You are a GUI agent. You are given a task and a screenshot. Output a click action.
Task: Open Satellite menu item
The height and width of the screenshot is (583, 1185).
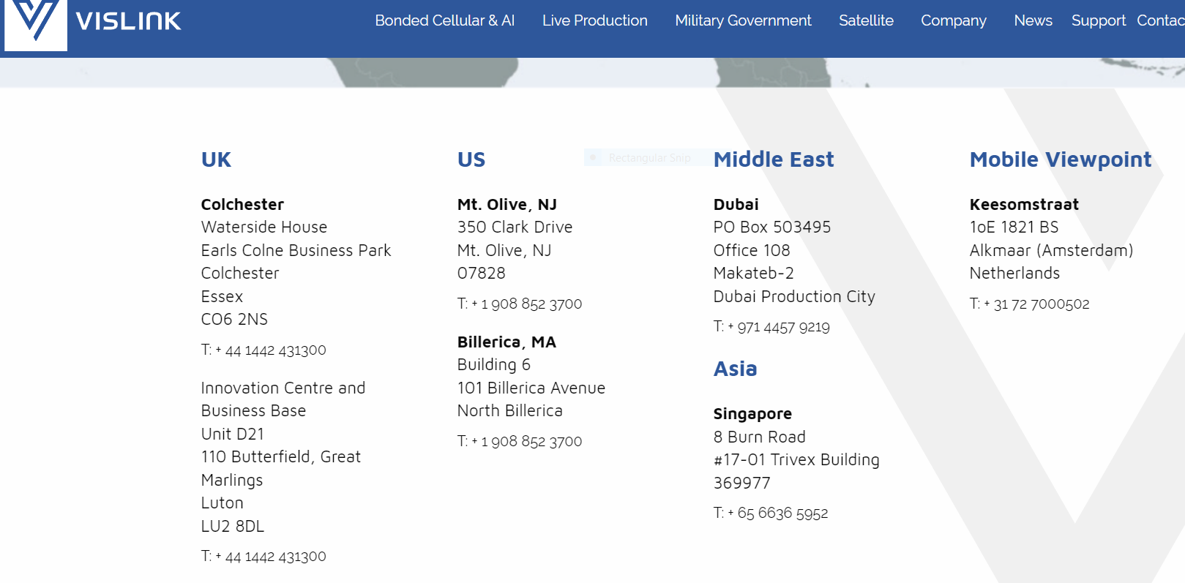[x=866, y=20]
